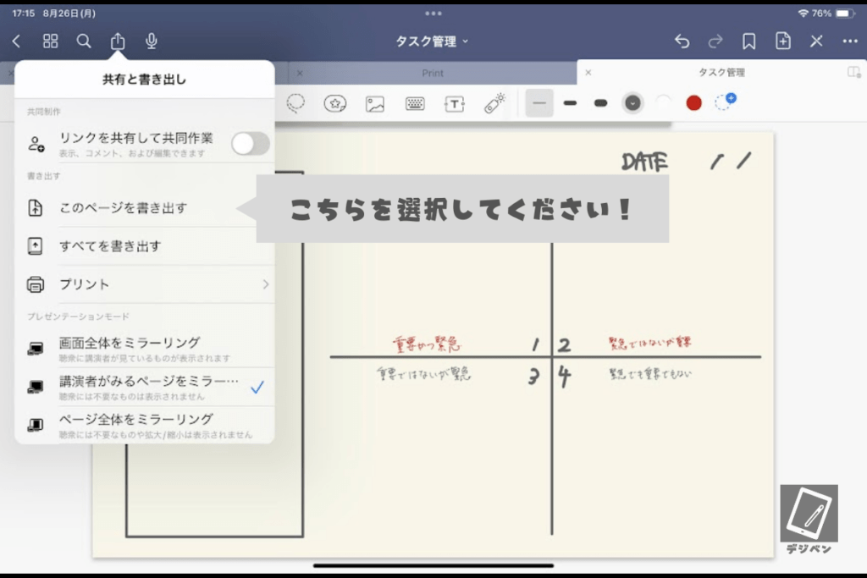Select the lasso tool

tap(295, 103)
